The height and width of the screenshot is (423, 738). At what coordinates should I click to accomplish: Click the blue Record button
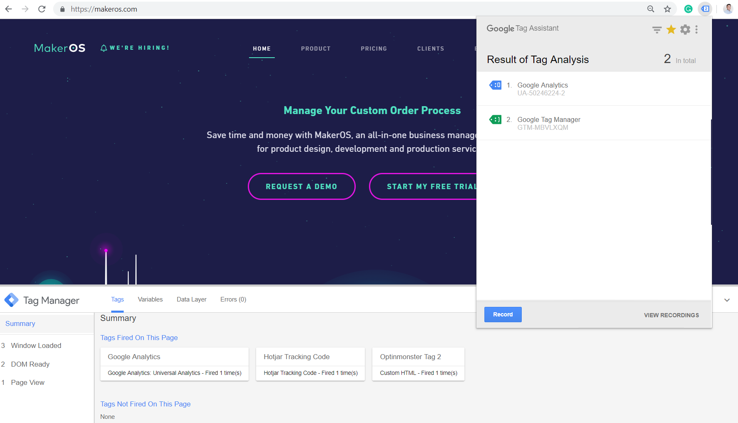point(503,314)
